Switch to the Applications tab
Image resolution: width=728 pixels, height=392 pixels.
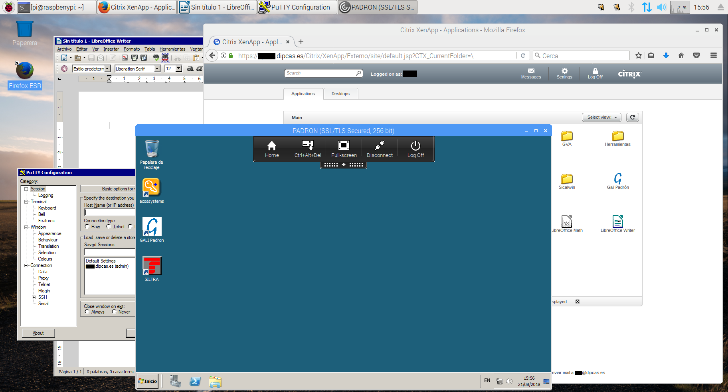click(303, 94)
